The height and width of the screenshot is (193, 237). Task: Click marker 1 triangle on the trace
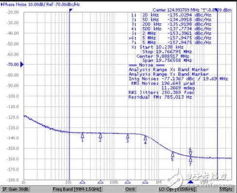pyautogui.click(x=83, y=136)
